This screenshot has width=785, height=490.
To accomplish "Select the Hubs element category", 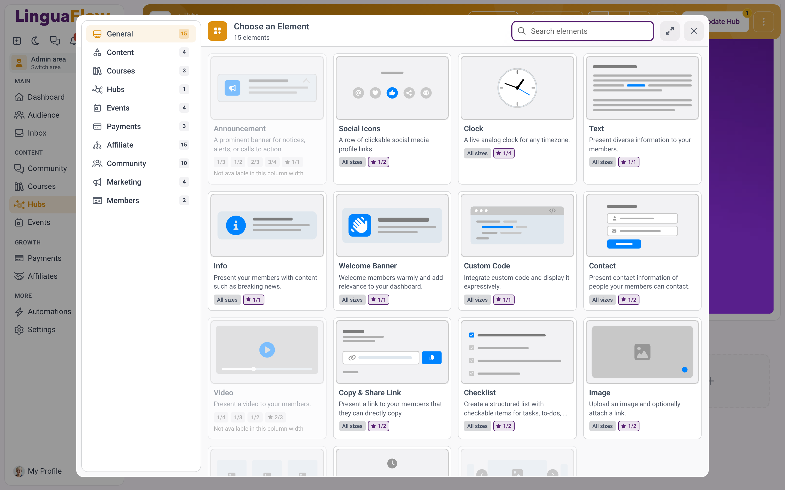I will (x=141, y=89).
